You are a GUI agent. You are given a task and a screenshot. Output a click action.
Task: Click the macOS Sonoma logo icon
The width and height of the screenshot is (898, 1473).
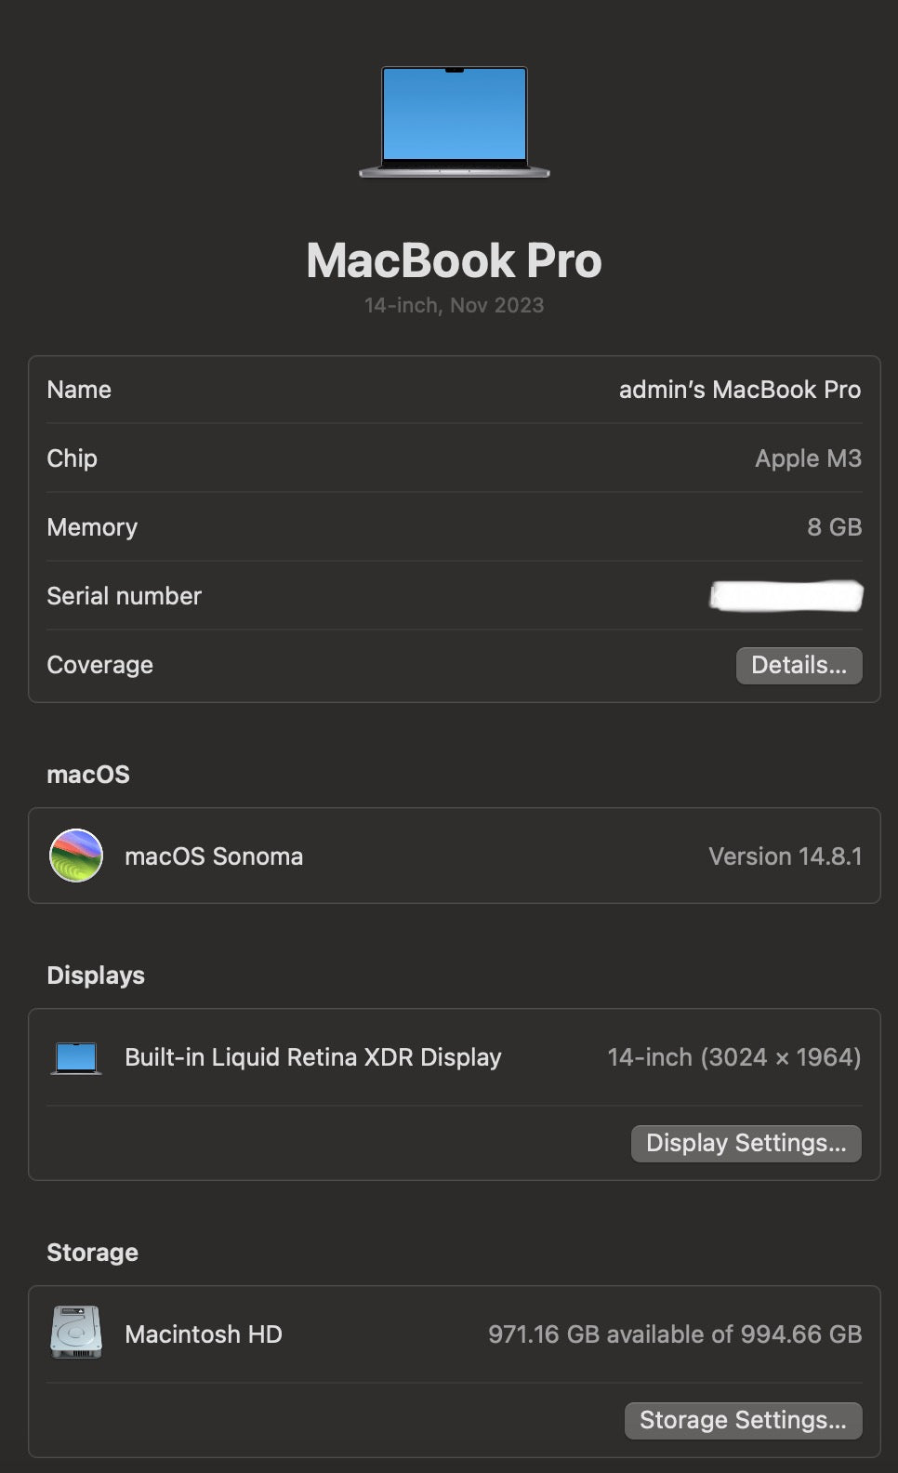point(76,856)
